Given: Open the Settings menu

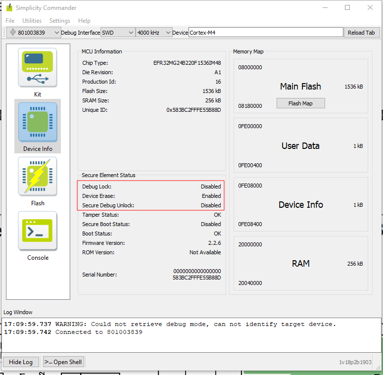Looking at the screenshot, I should coord(60,21).
